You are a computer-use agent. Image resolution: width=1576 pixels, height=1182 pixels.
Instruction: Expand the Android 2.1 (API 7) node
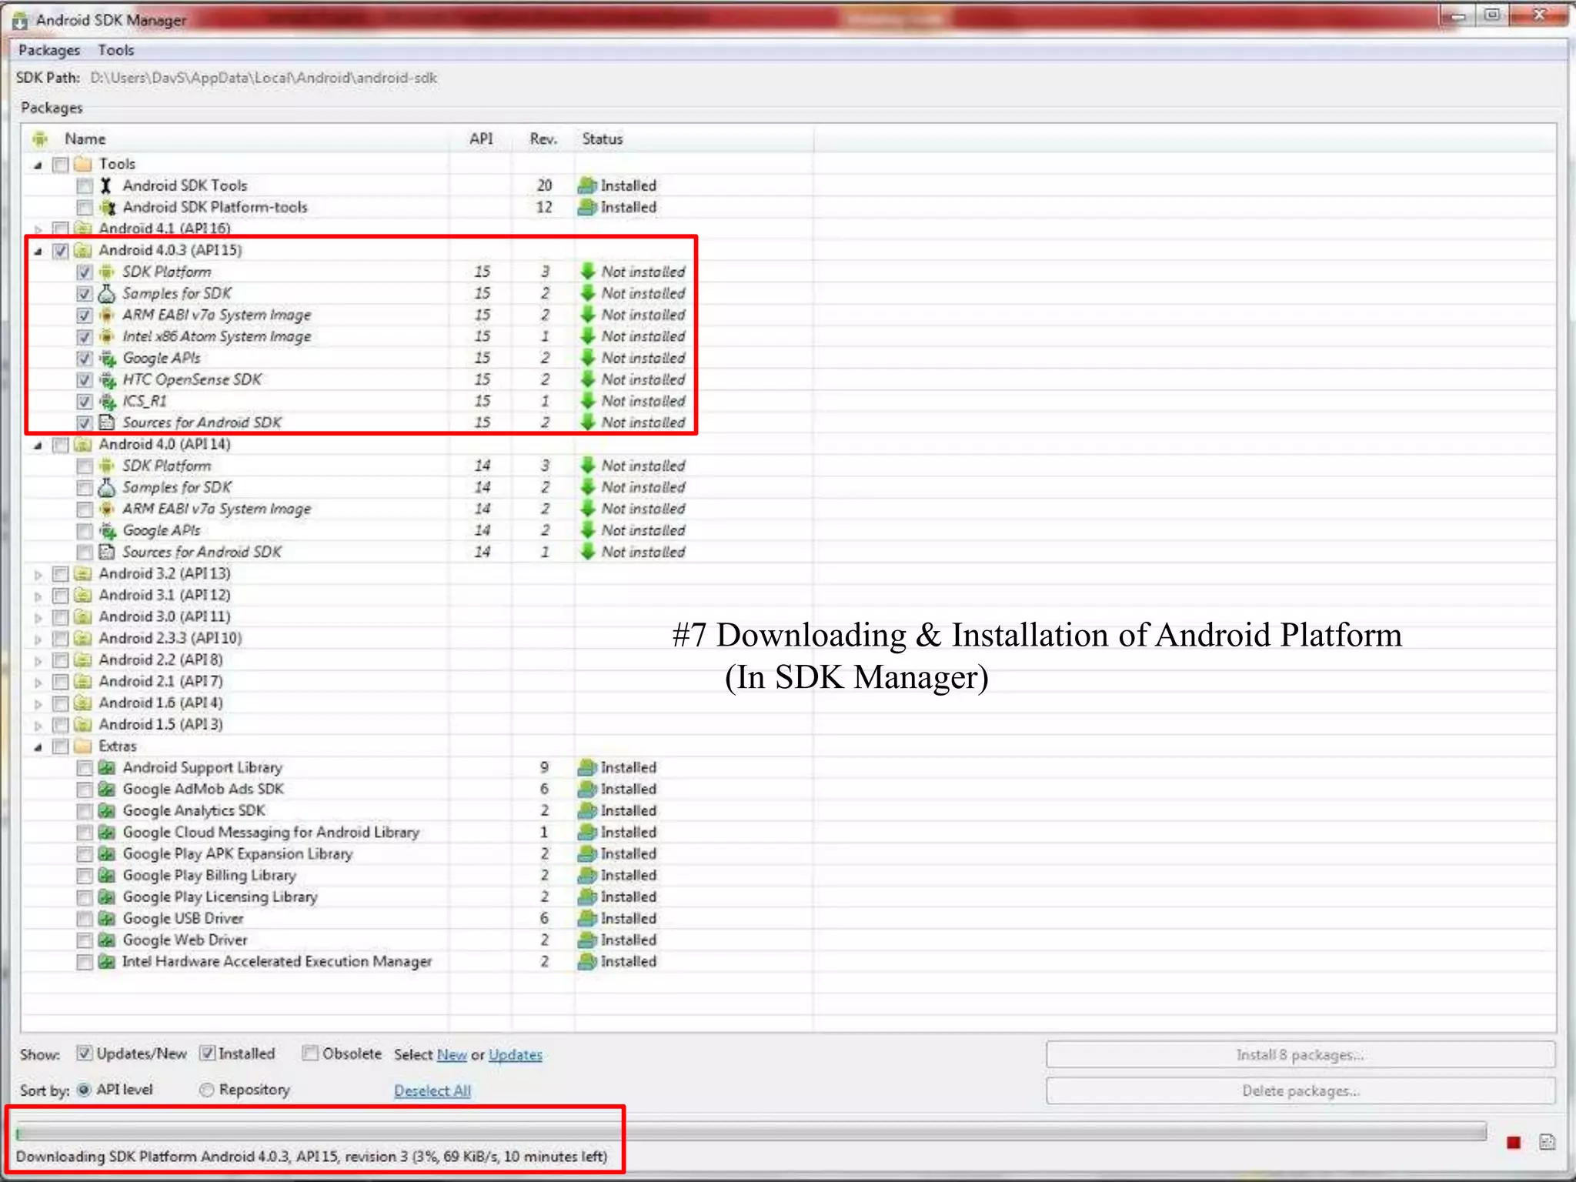[38, 682]
